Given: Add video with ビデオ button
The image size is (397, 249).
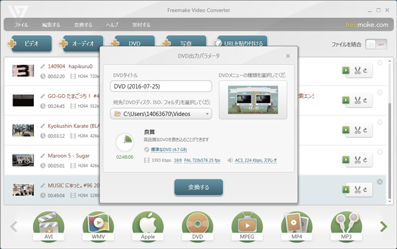Looking at the screenshot, I should pyautogui.click(x=31, y=44).
